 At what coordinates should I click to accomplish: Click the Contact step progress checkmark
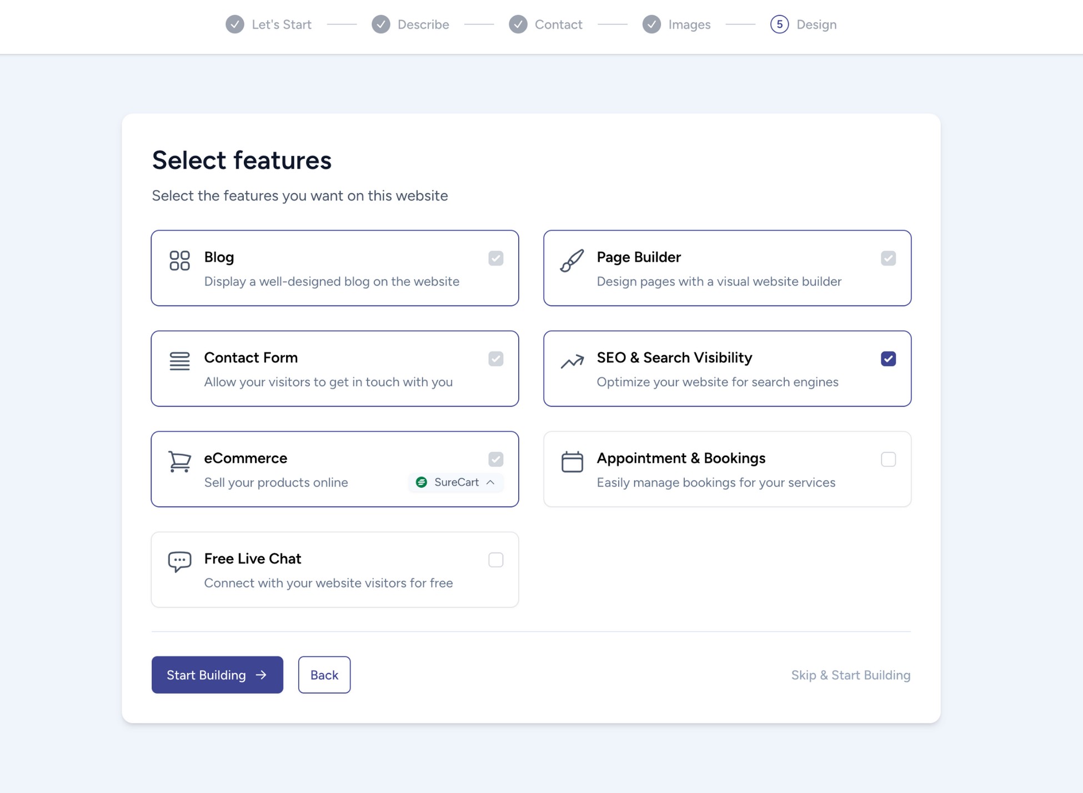[x=518, y=24]
